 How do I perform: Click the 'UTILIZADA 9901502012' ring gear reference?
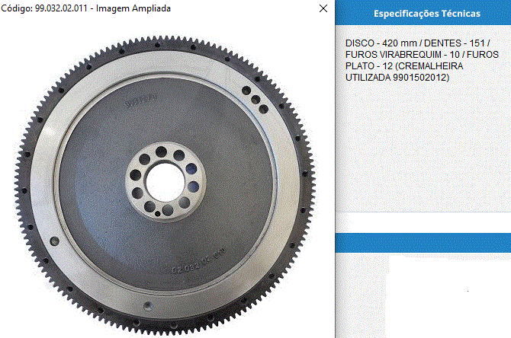pyautogui.click(x=397, y=78)
